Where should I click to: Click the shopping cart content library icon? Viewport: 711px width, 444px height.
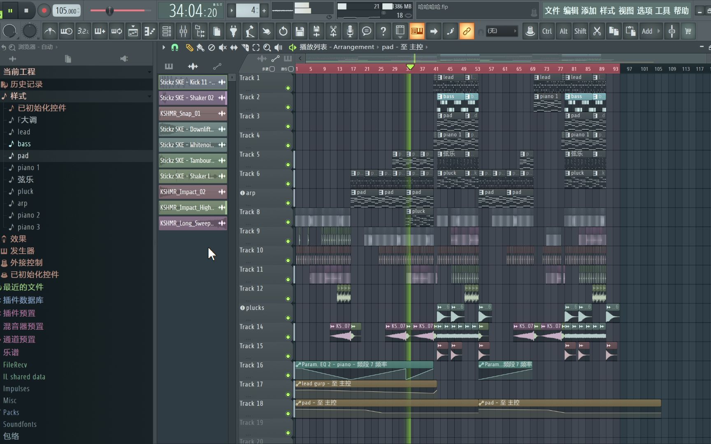(688, 31)
